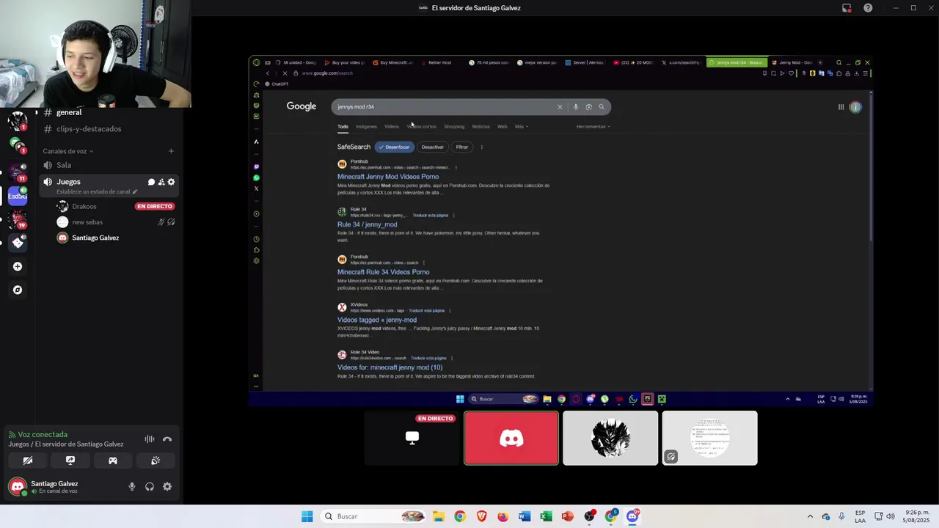939x528 pixels.
Task: Select user Drakoos in voice list
Action: coord(84,206)
